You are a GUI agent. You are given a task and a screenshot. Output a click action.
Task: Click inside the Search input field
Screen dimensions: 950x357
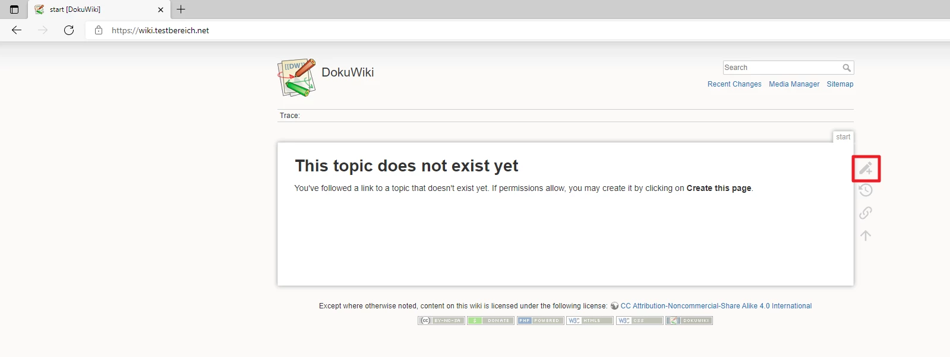tap(782, 68)
